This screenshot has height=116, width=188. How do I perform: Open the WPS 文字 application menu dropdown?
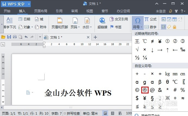pos(29,4)
